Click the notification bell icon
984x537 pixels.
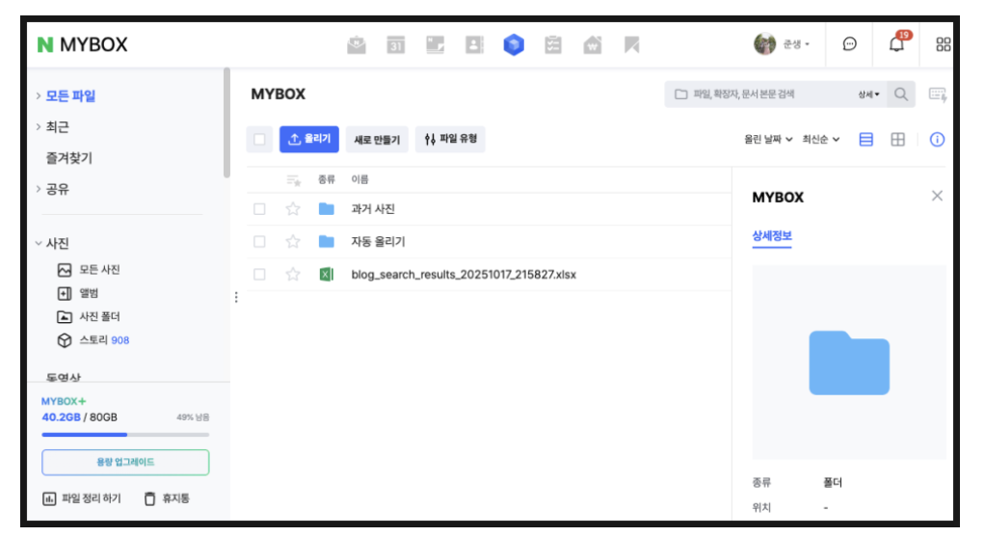(896, 44)
